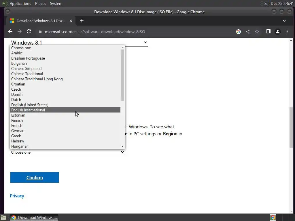
Task: Expand the Windows 8.1 edition dropdown
Action: 79,42
